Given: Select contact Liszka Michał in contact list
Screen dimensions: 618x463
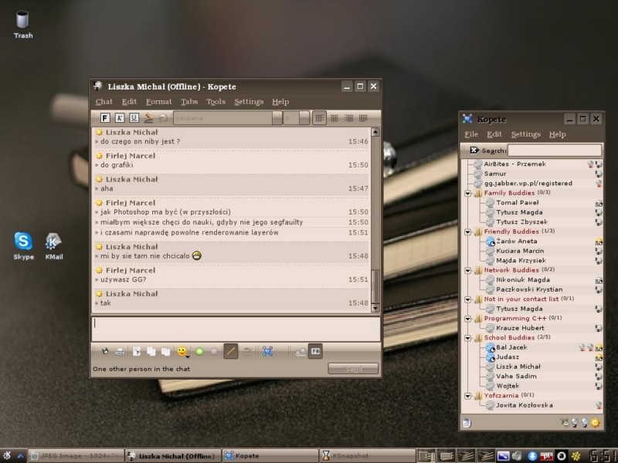Looking at the screenshot, I should 518,367.
